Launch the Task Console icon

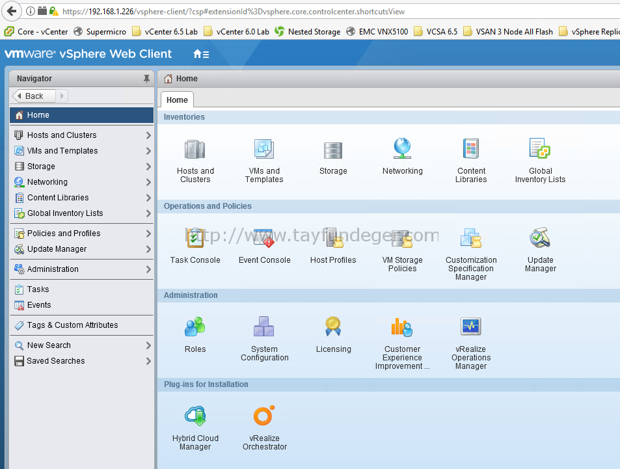(195, 238)
